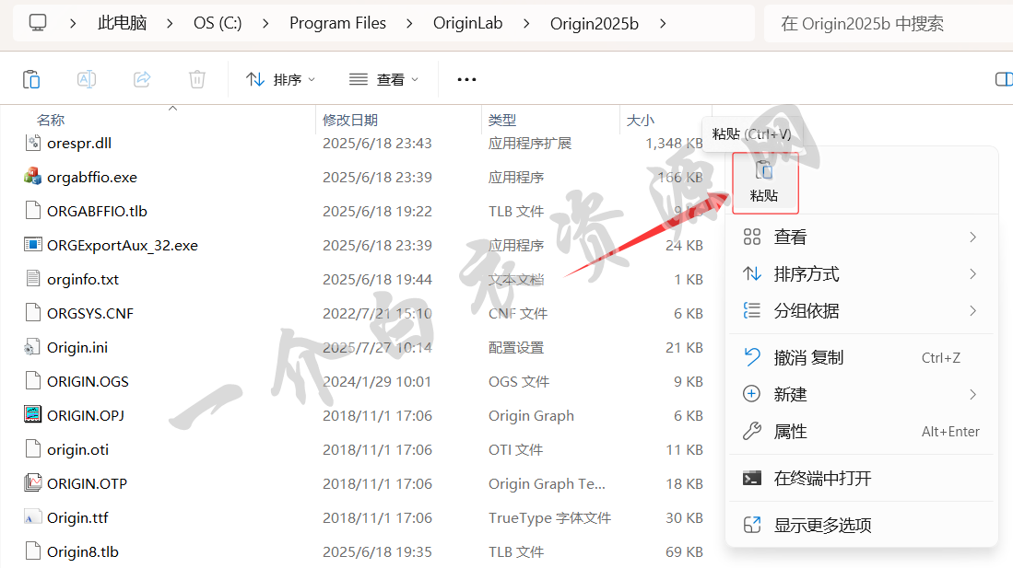The height and width of the screenshot is (568, 1013).
Task: Click the orespr.dll file icon
Action: tap(32, 143)
